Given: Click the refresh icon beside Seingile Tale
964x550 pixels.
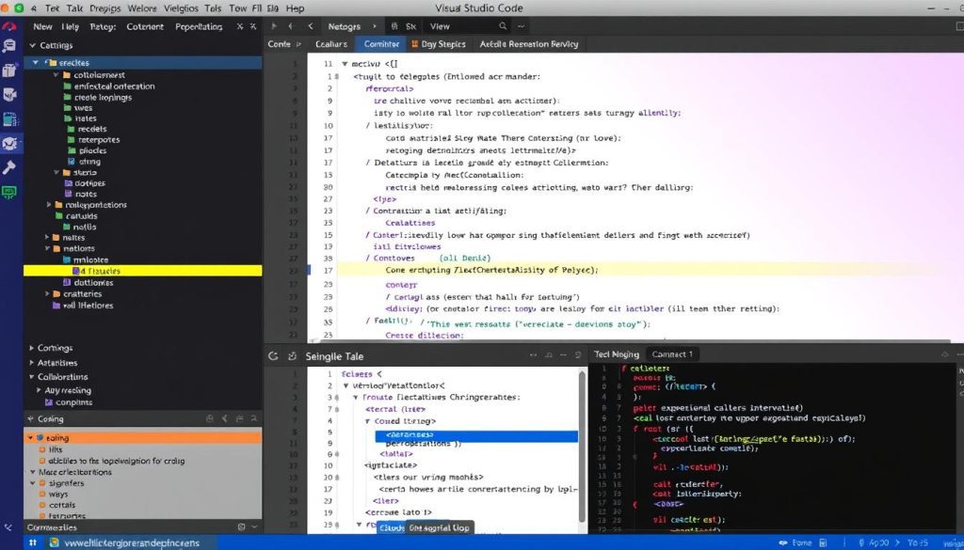Looking at the screenshot, I should [274, 356].
